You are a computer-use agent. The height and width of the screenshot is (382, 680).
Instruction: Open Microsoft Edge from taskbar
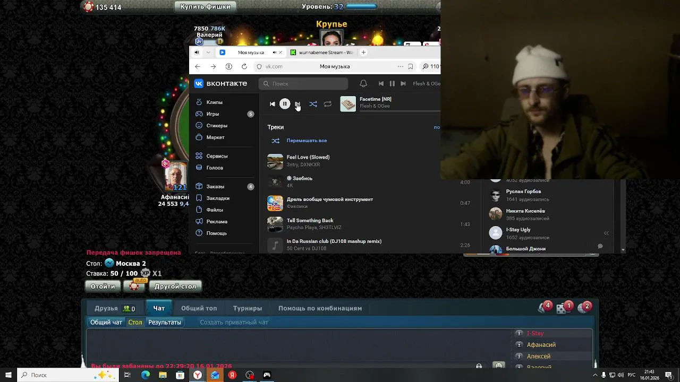(x=145, y=375)
